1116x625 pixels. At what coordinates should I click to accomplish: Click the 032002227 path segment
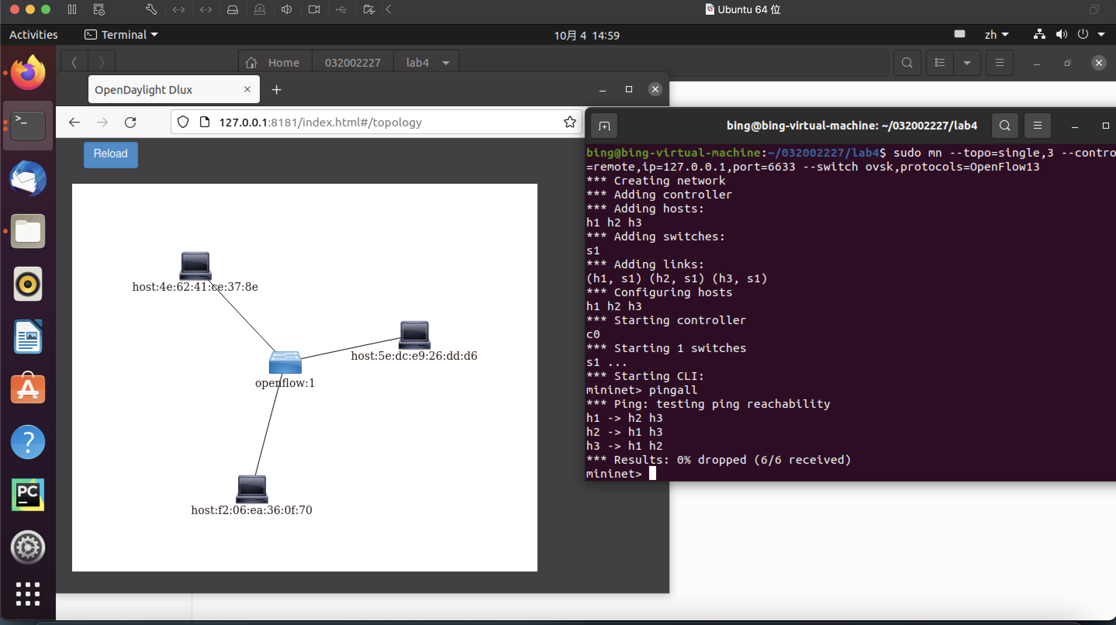click(352, 63)
